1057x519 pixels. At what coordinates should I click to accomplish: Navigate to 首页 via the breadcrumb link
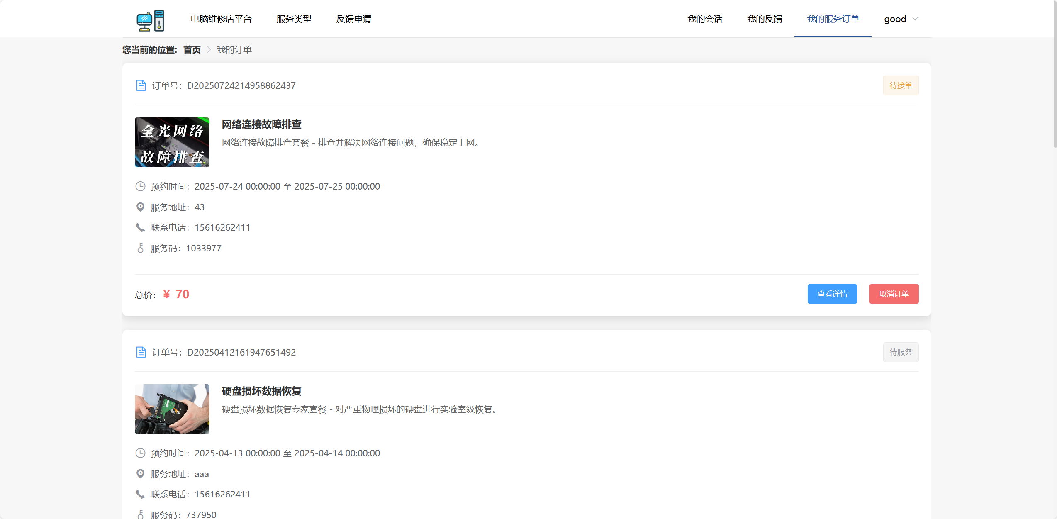(x=192, y=49)
